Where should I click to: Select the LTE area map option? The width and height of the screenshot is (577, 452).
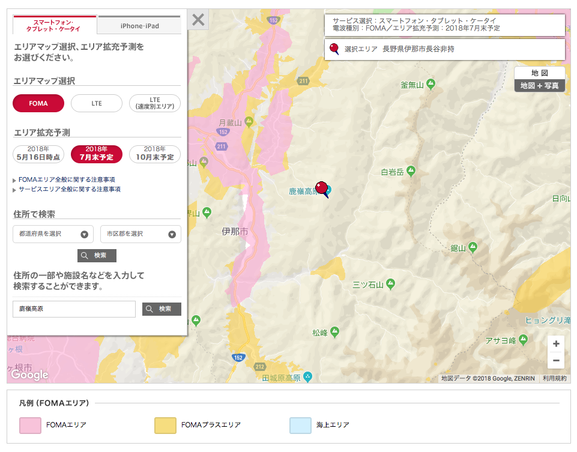point(97,103)
